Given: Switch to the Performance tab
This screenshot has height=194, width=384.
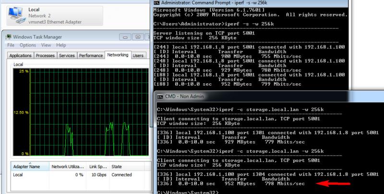Looking at the screenshot, I should tap(91, 56).
